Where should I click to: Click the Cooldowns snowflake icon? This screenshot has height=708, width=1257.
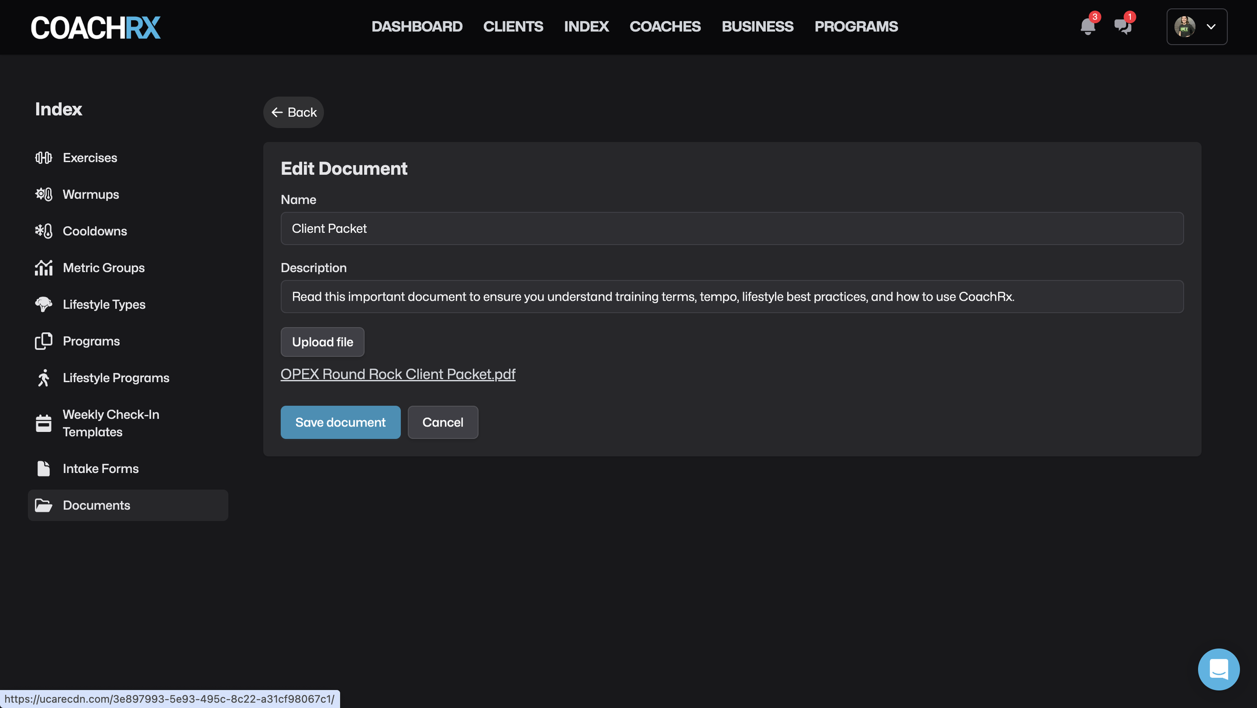(x=44, y=231)
